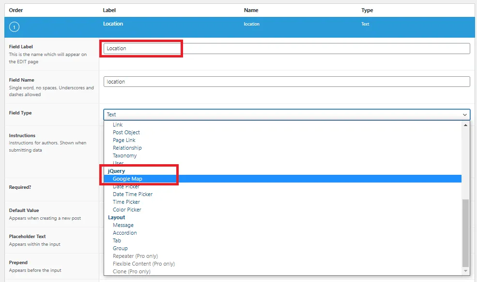Select Google Map from the field type list

(x=127, y=178)
